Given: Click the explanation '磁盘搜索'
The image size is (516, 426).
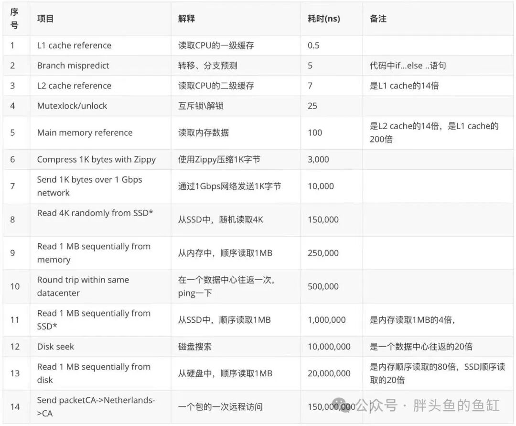Looking at the screenshot, I should click(x=195, y=347).
